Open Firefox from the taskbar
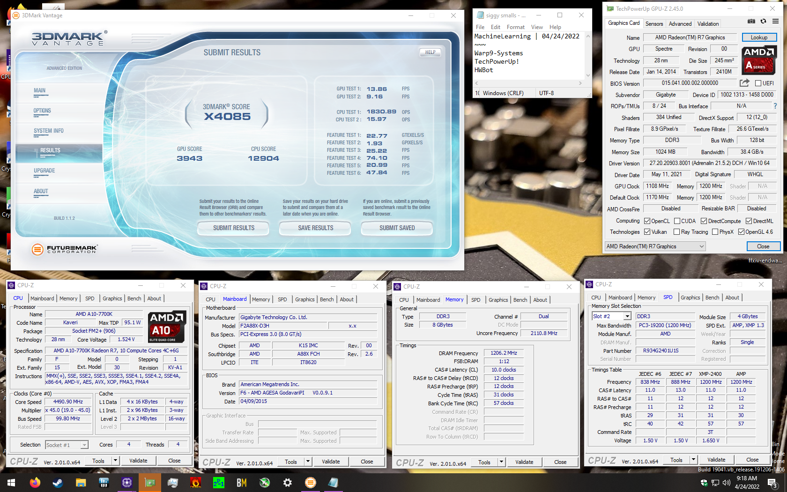 pos(35,482)
